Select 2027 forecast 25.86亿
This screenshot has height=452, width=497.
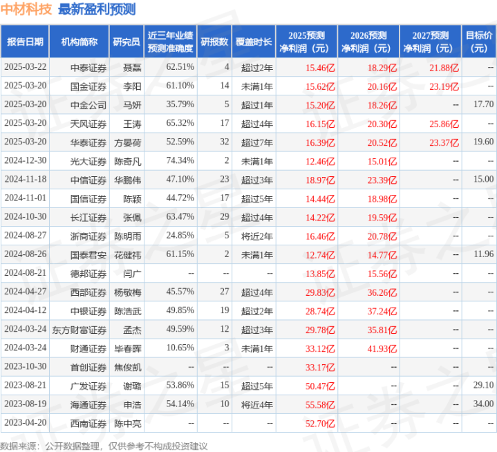click(444, 124)
